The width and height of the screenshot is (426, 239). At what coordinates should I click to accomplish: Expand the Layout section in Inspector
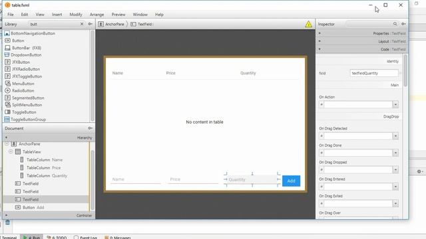362,41
